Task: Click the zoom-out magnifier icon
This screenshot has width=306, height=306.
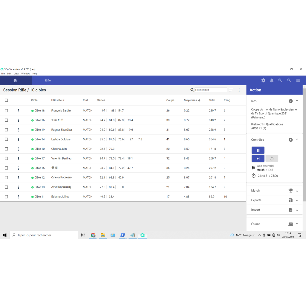Action: (x=289, y=80)
